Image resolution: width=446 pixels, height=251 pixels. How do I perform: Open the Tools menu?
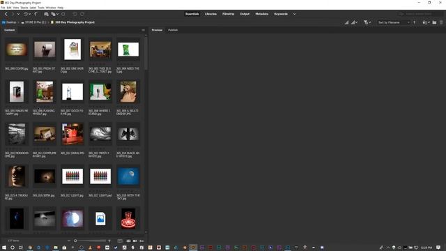click(x=41, y=8)
